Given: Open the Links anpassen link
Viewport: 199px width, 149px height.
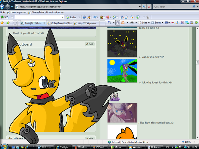Looking at the screenshot, I should point(17,13).
